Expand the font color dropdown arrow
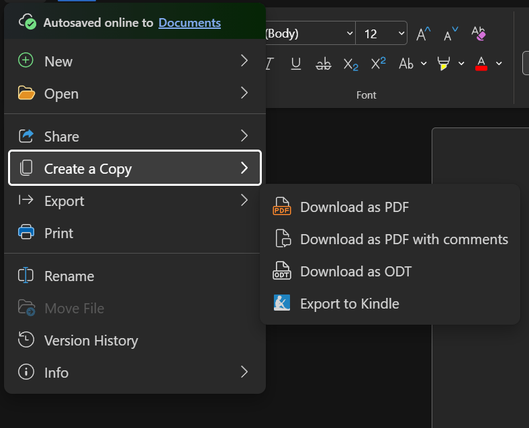Screen dimensions: 529x428 pos(499,64)
